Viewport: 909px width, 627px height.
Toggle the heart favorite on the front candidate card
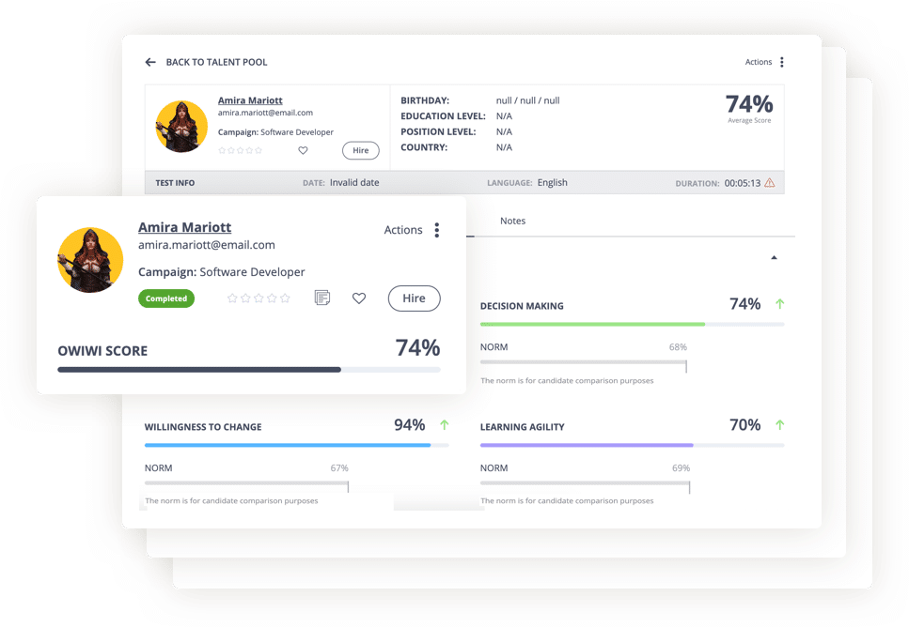(358, 298)
